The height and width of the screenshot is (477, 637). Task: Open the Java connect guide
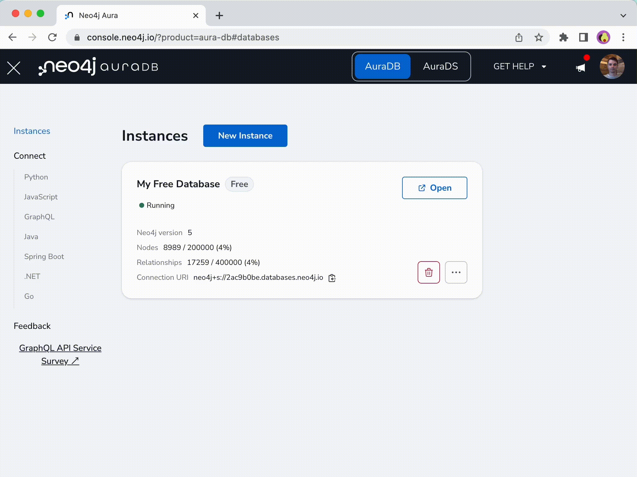tap(31, 237)
